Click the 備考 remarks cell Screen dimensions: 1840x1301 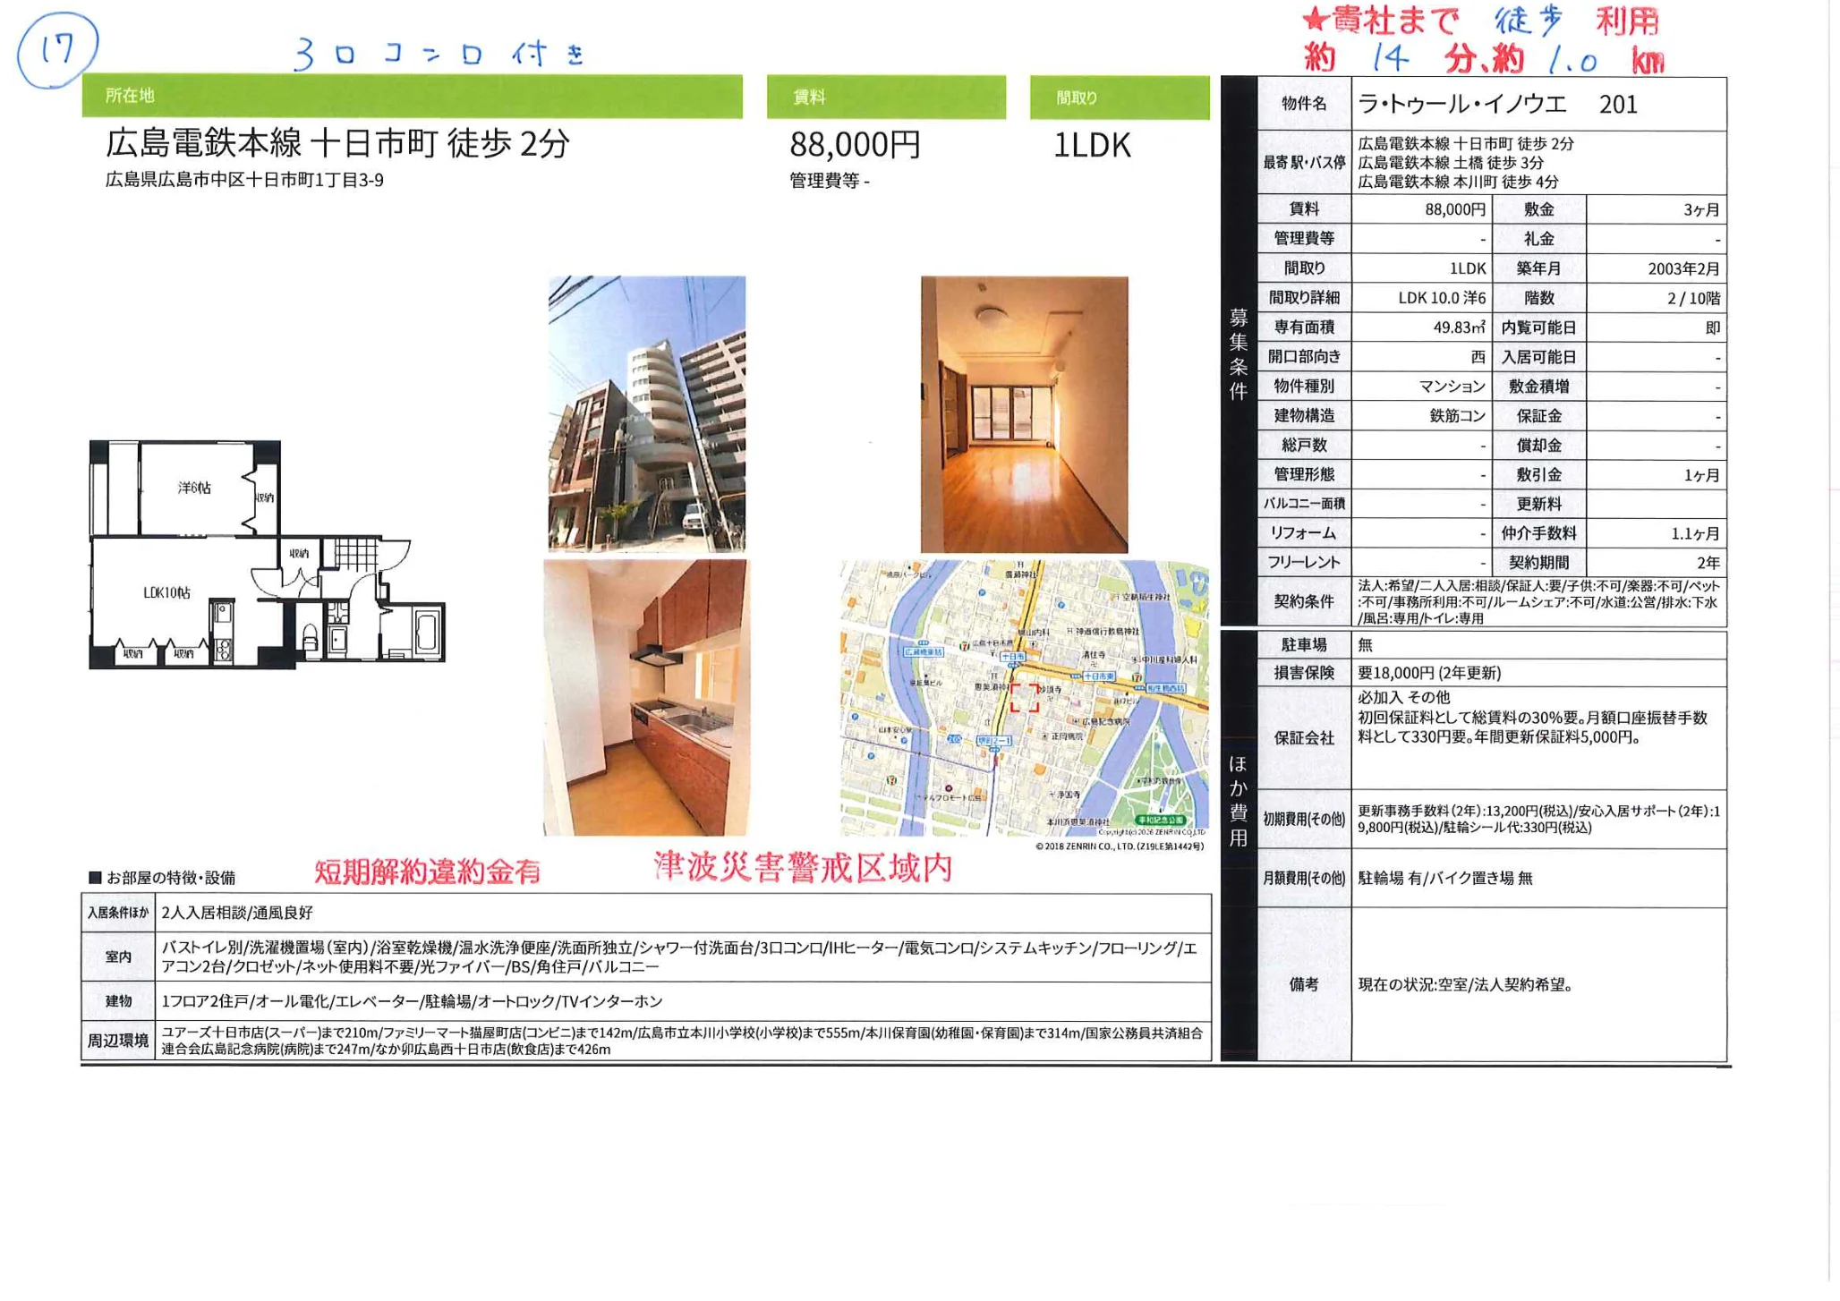click(1303, 984)
